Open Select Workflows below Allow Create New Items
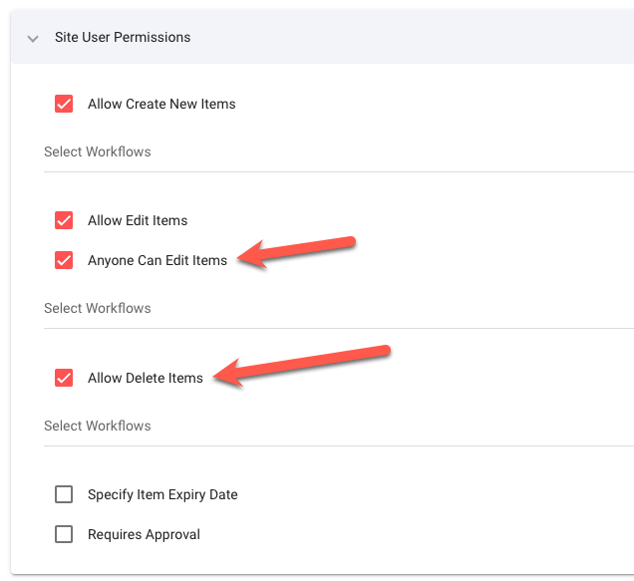Viewport: 634px width, 581px height. coord(339,152)
